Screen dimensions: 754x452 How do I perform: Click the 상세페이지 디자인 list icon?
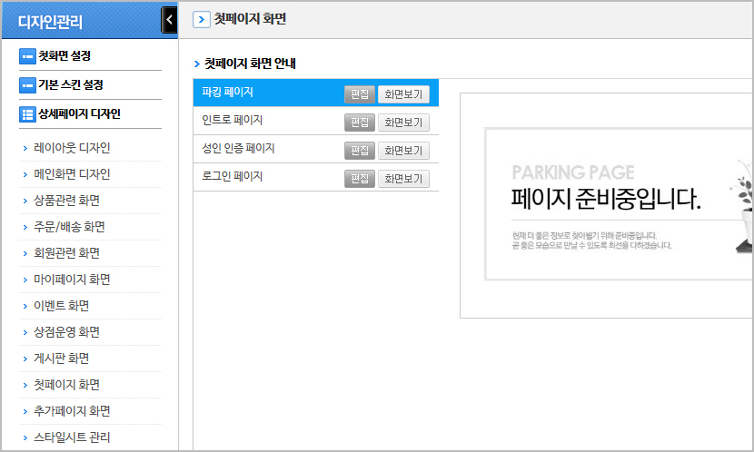coord(27,114)
